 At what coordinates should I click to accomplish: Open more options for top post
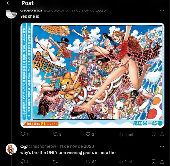162,10
